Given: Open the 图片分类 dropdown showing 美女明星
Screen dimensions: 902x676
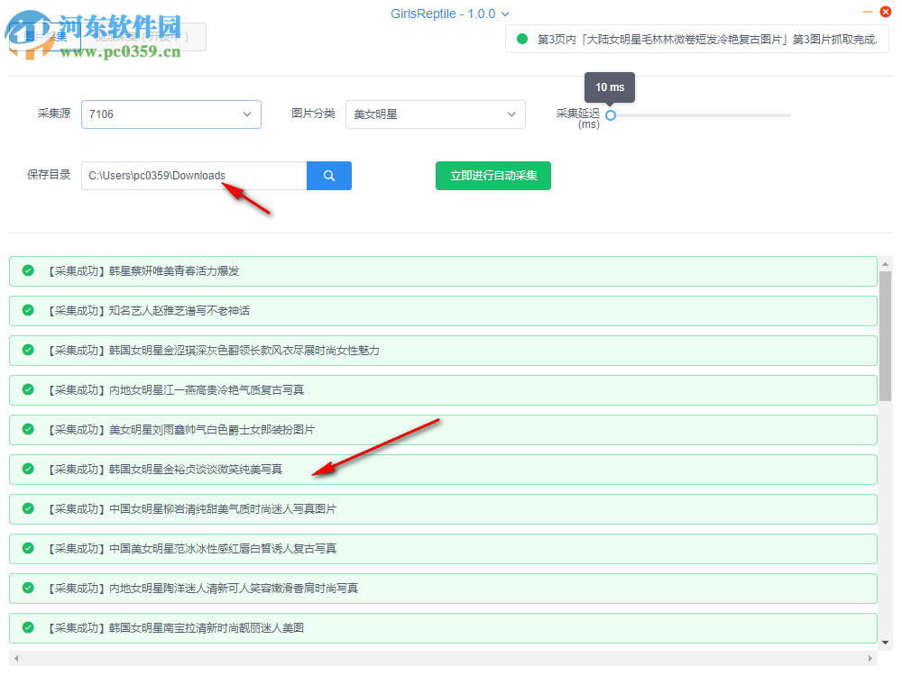Looking at the screenshot, I should pos(436,114).
